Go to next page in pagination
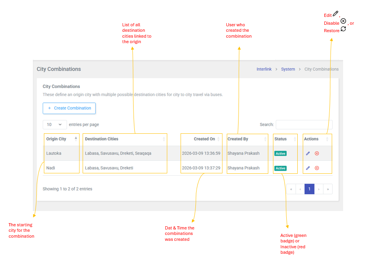The image size is (376, 262). [319, 189]
